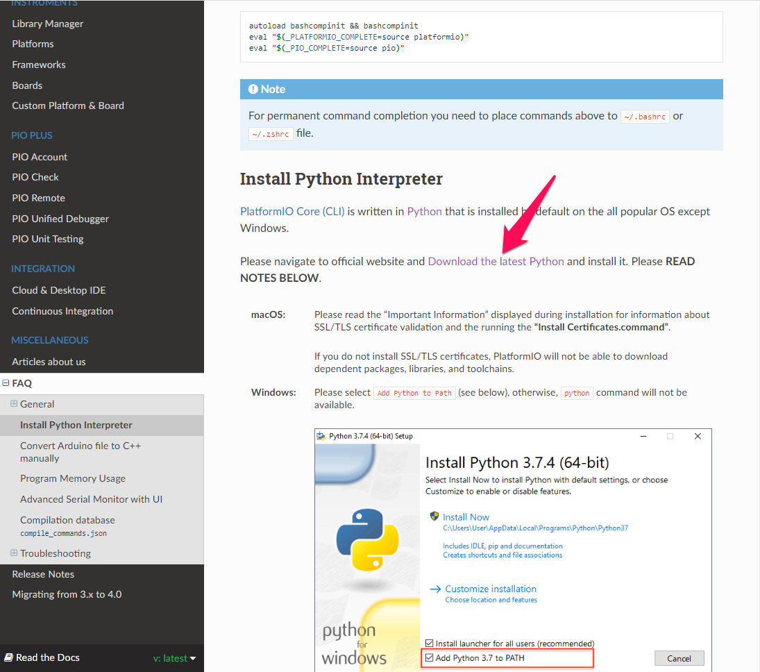Screen dimensions: 760x672
Task: Click the inline python command code
Action: click(577, 393)
